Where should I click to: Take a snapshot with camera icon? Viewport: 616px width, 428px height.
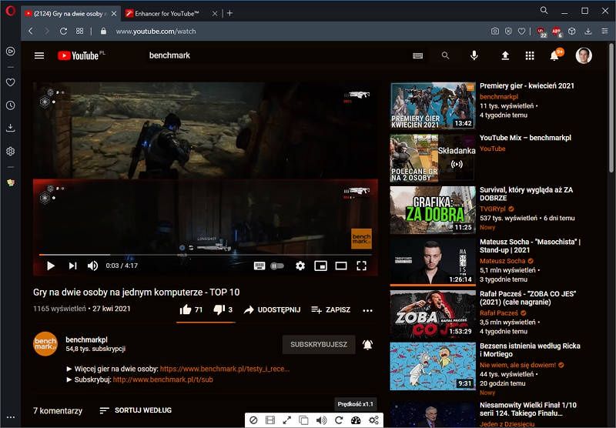[494, 31]
